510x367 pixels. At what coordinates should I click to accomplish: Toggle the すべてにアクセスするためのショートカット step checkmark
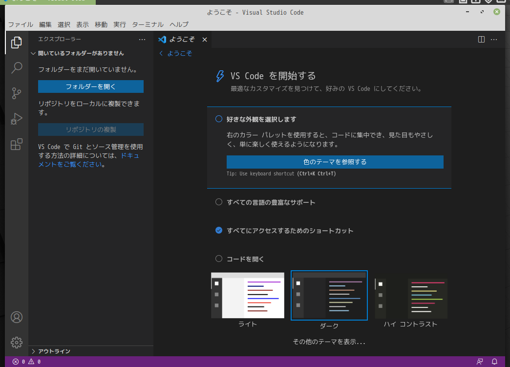[x=219, y=230]
